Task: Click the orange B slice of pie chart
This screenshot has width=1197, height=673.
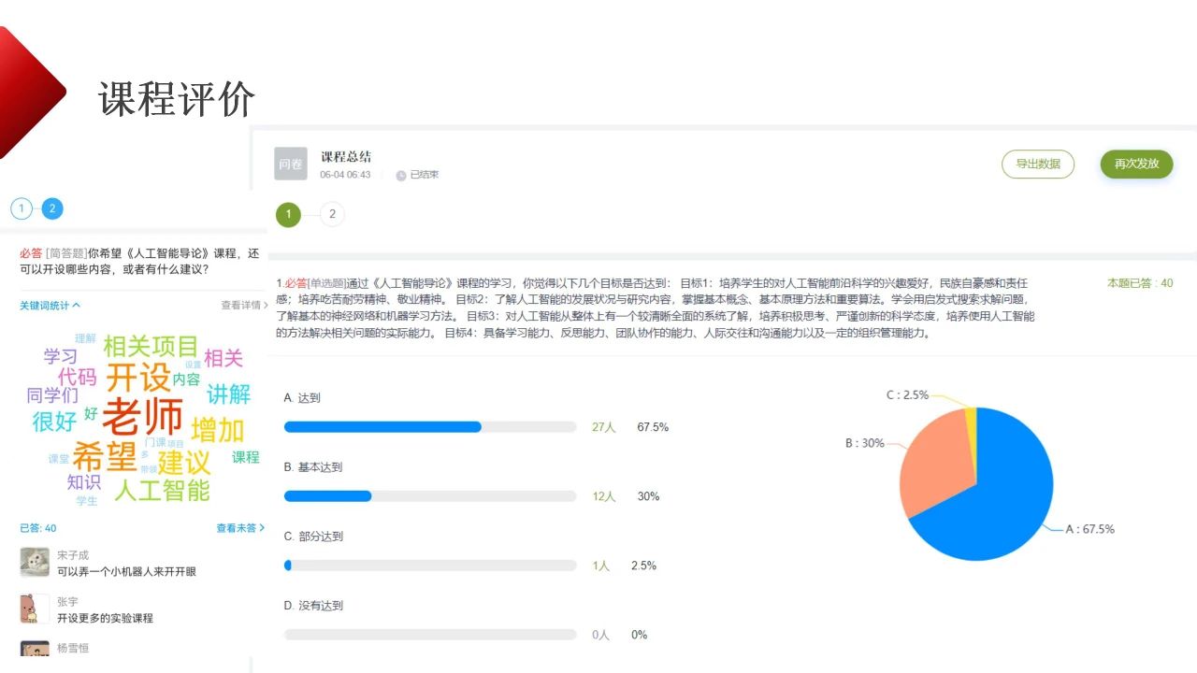Action: pyautogui.click(x=930, y=463)
